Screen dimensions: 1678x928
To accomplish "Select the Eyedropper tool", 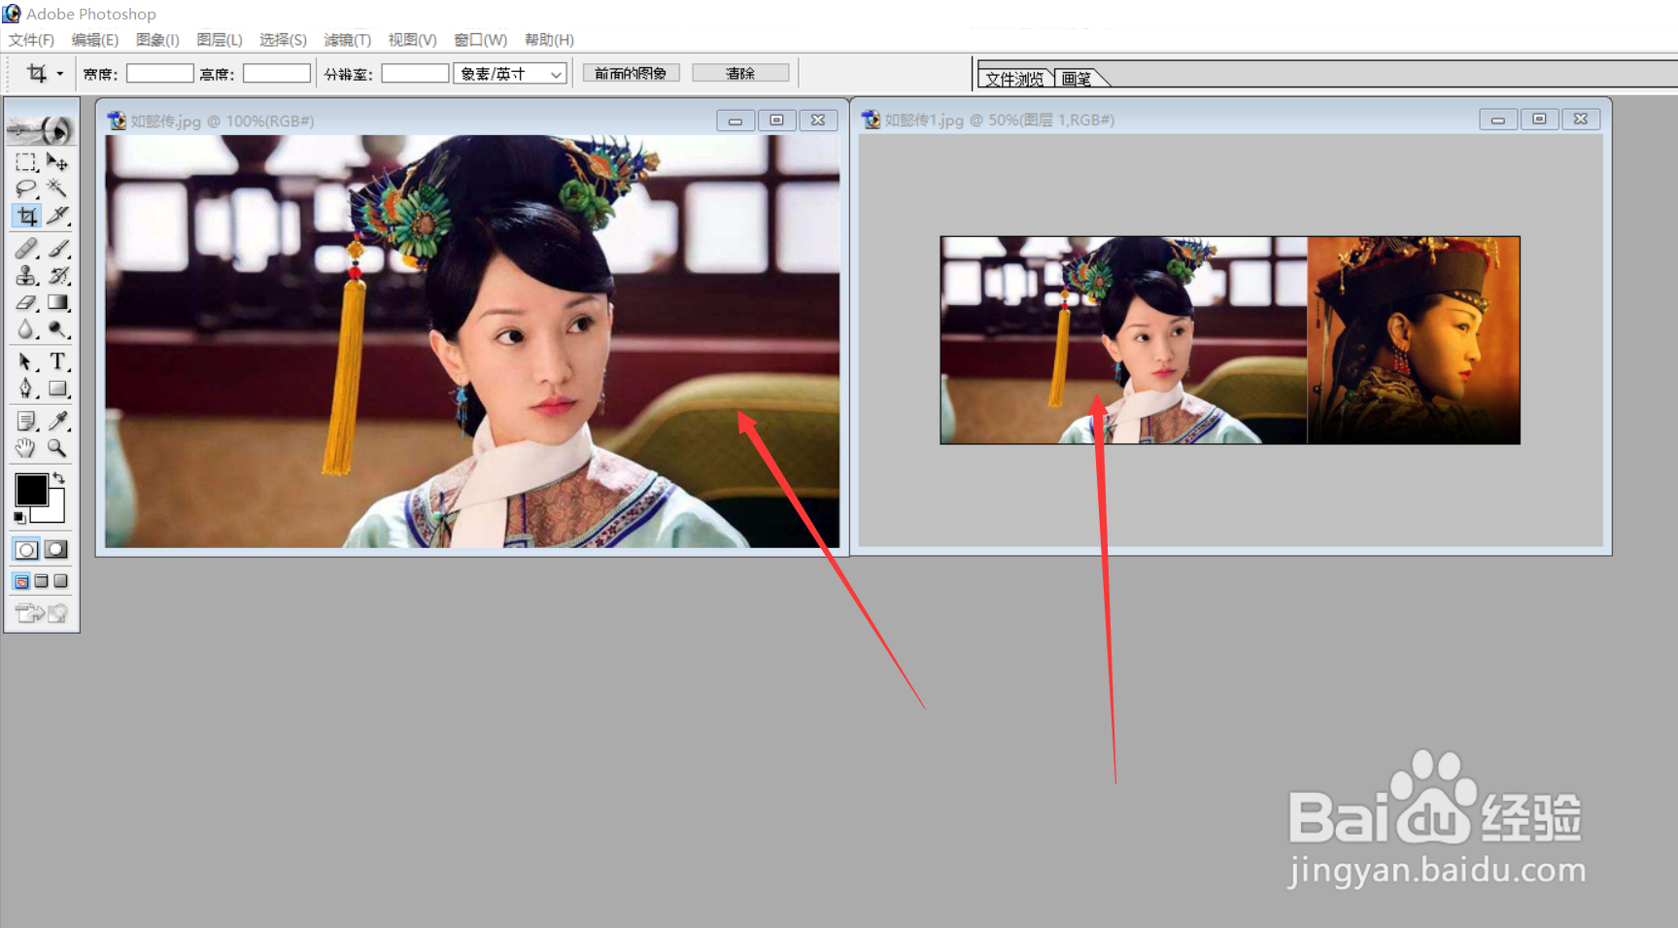I will coord(57,421).
